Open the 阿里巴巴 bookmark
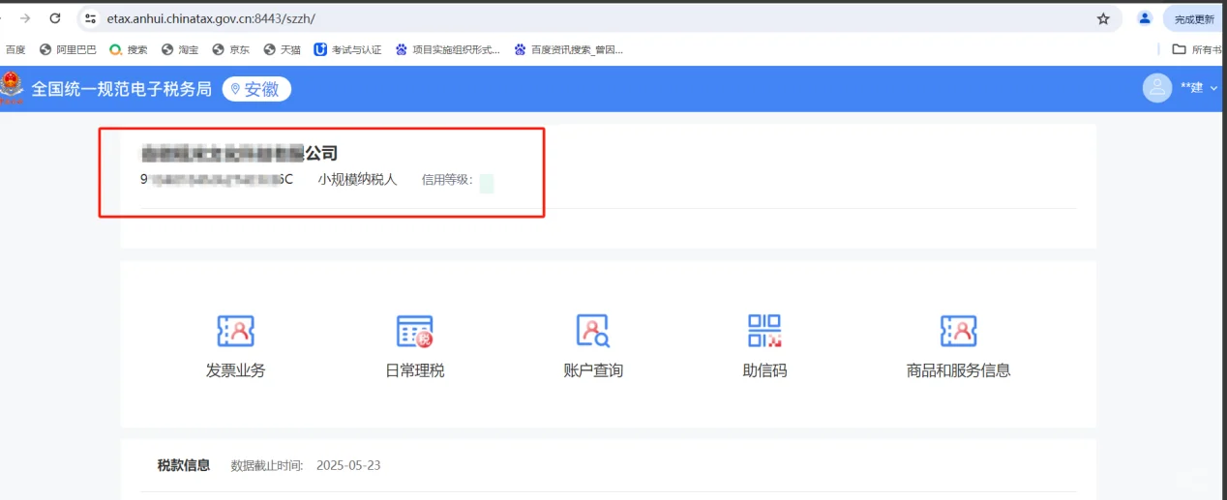The image size is (1227, 500). [68, 49]
